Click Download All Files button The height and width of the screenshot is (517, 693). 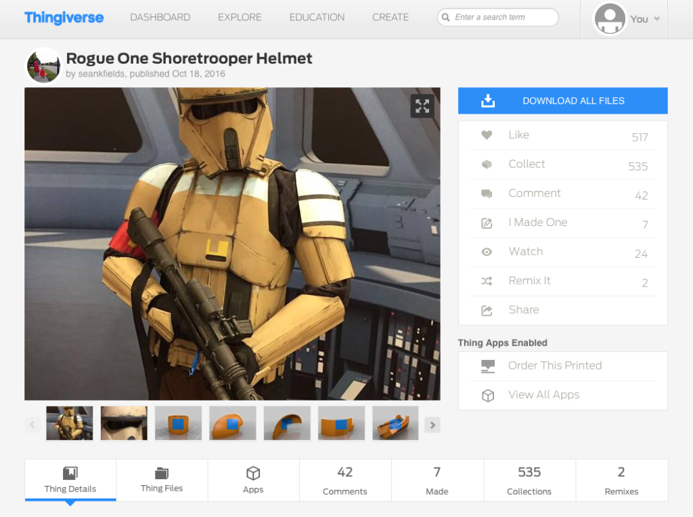(x=562, y=101)
